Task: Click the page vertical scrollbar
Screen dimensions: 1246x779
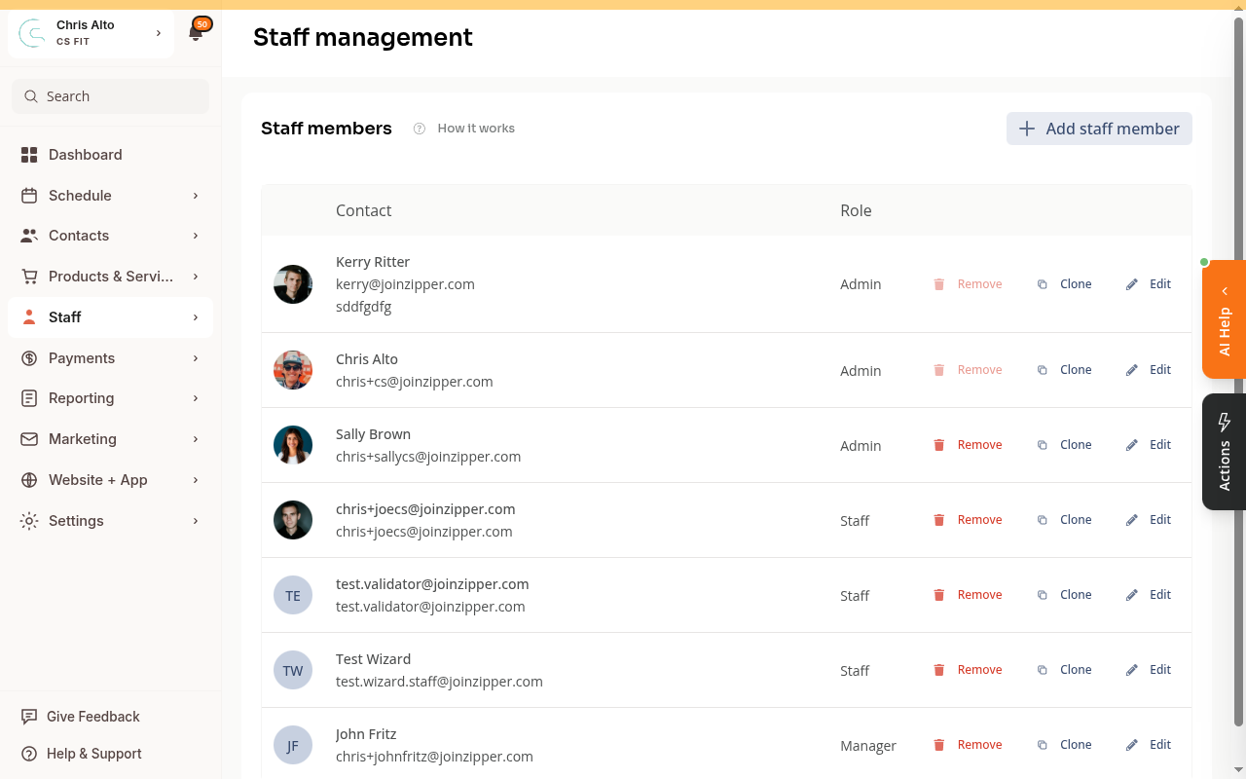Action: click(1239, 371)
